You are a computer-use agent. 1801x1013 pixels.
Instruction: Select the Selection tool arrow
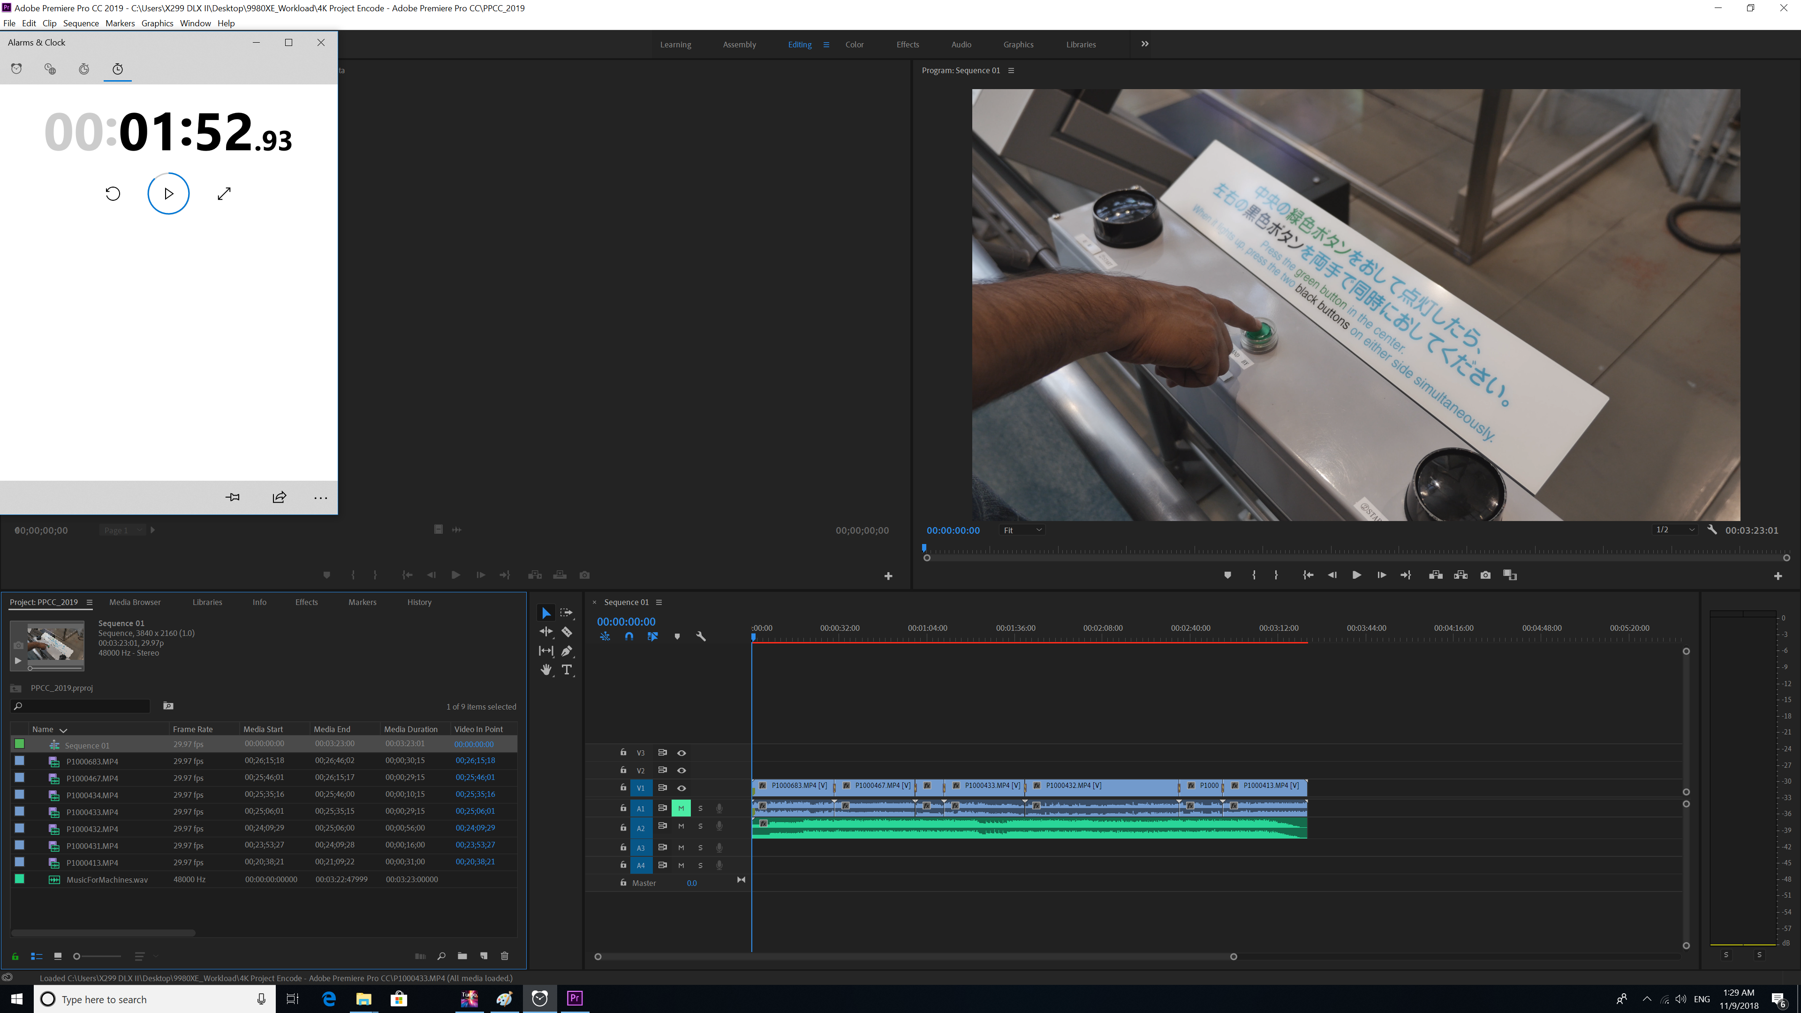[545, 613]
